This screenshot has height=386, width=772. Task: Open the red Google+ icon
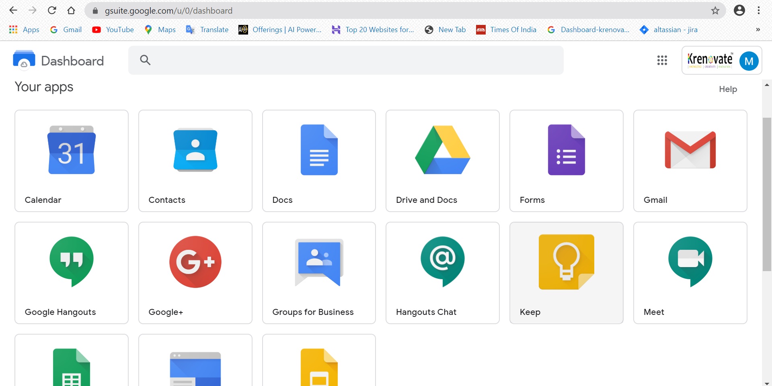coord(195,262)
